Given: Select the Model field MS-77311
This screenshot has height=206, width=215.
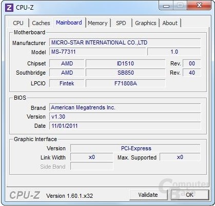Looking at the screenshot, I should 97,52.
